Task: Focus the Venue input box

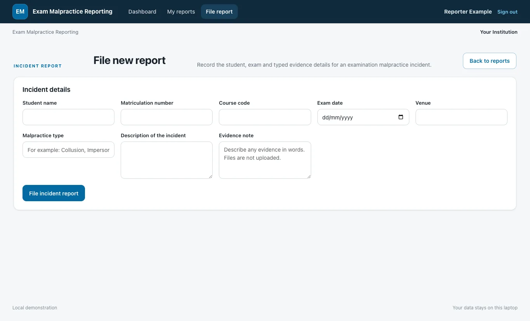Action: coord(461,117)
